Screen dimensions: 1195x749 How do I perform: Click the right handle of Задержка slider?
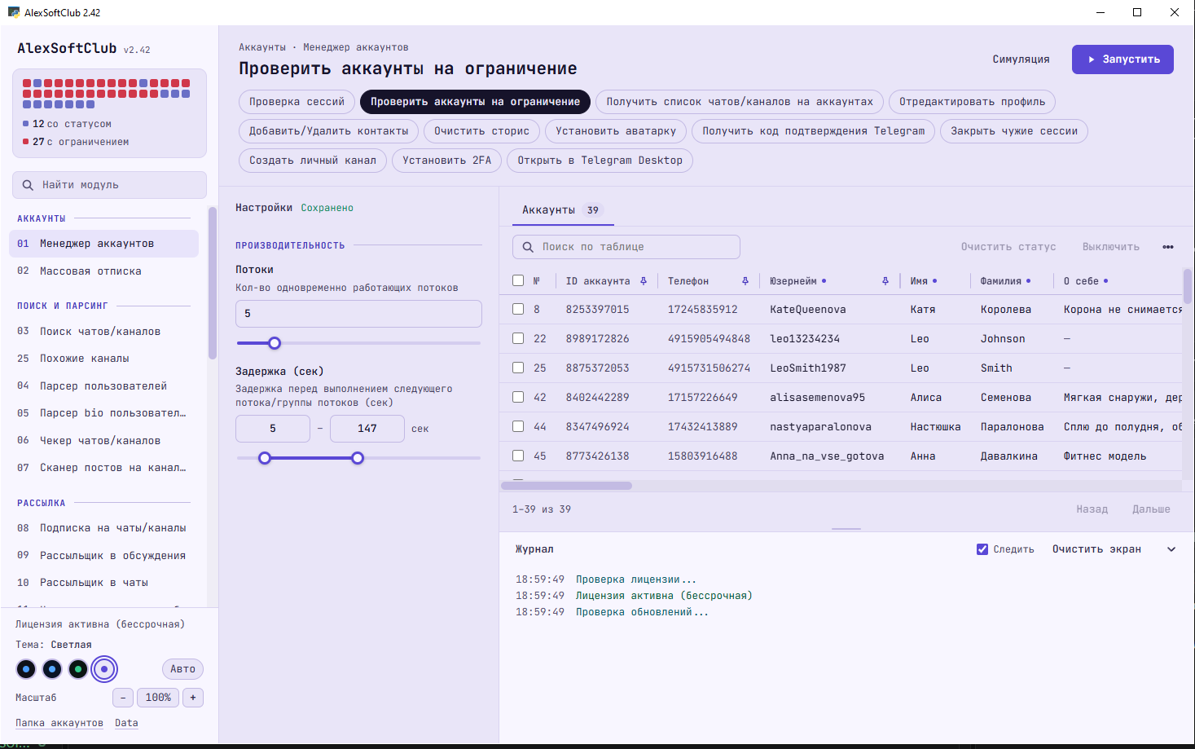coord(358,458)
